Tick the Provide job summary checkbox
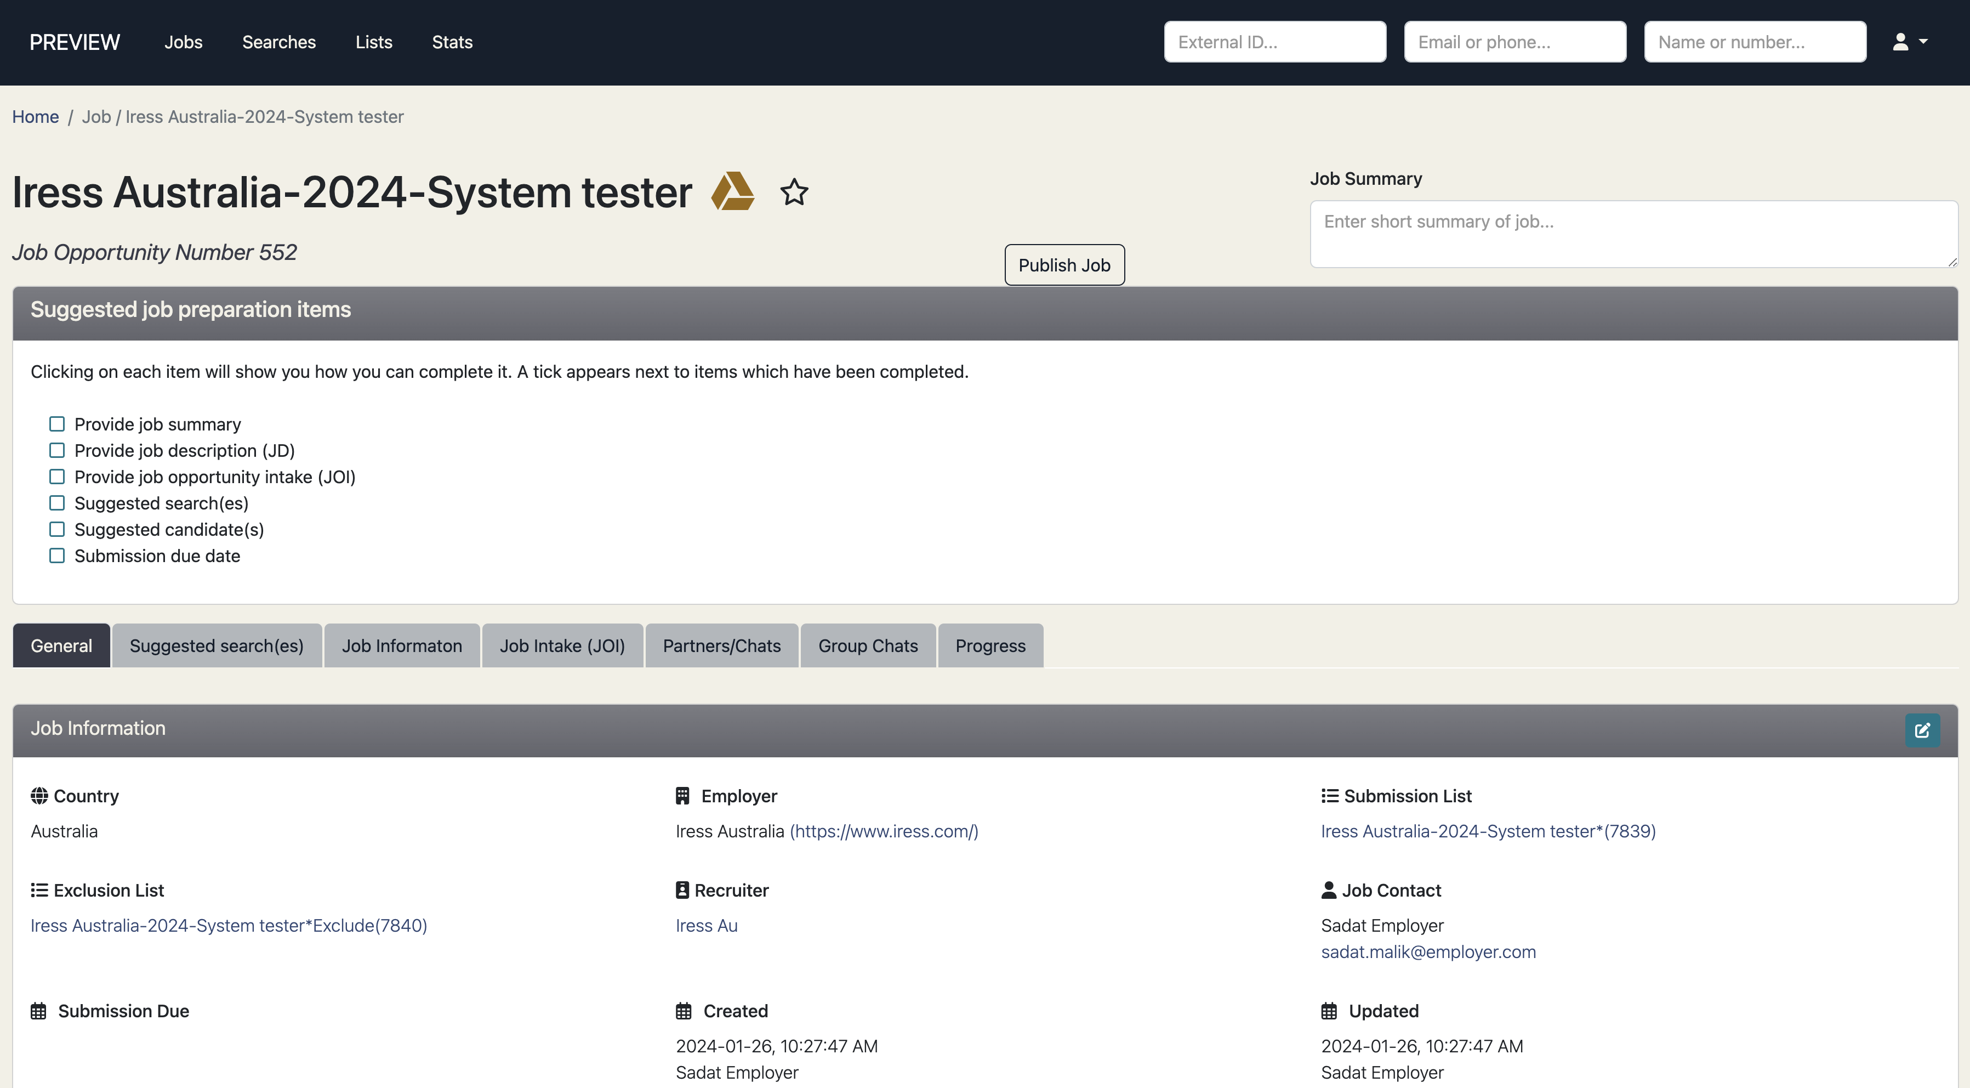The width and height of the screenshot is (1970, 1088). pos(56,424)
